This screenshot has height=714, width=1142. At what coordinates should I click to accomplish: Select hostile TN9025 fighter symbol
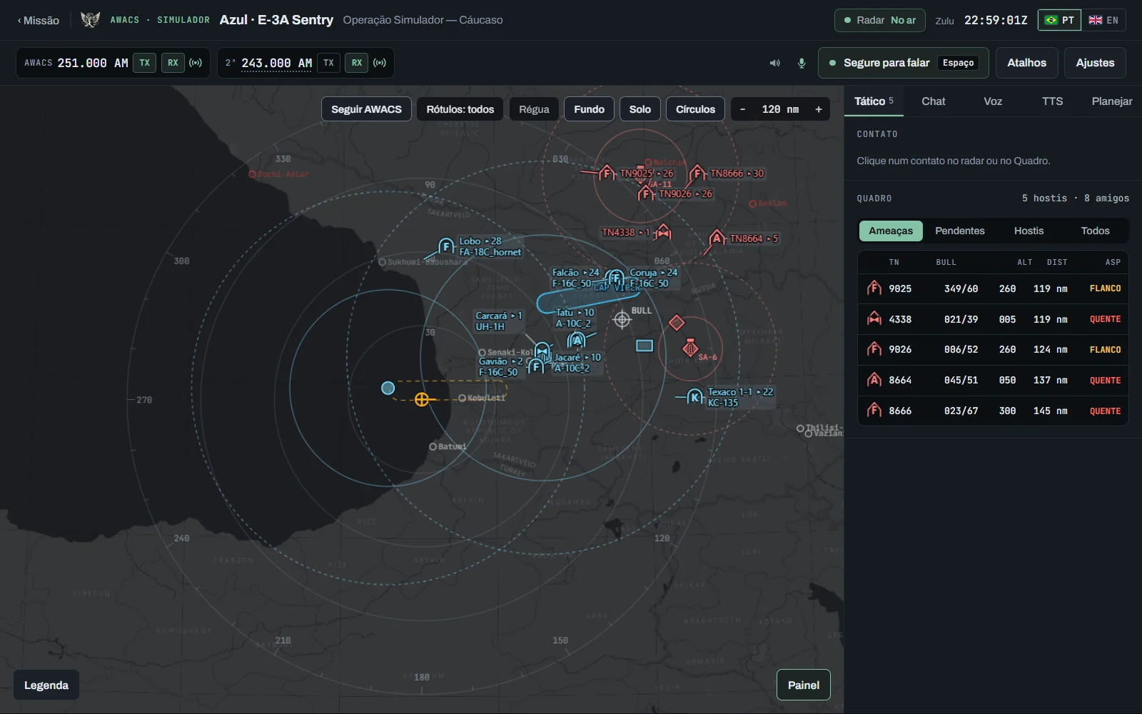click(x=607, y=173)
